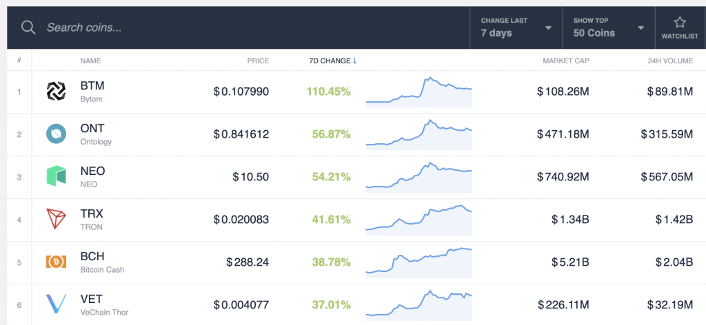Open the VET coin name link

click(x=92, y=299)
